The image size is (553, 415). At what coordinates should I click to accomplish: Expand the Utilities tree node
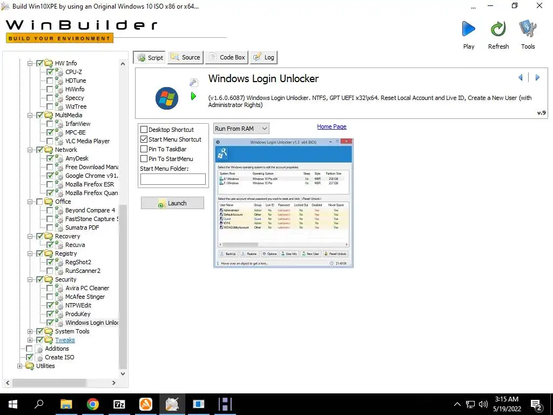(20, 366)
